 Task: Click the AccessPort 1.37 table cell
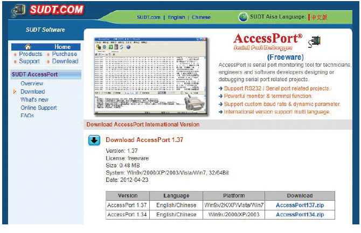[127, 205]
